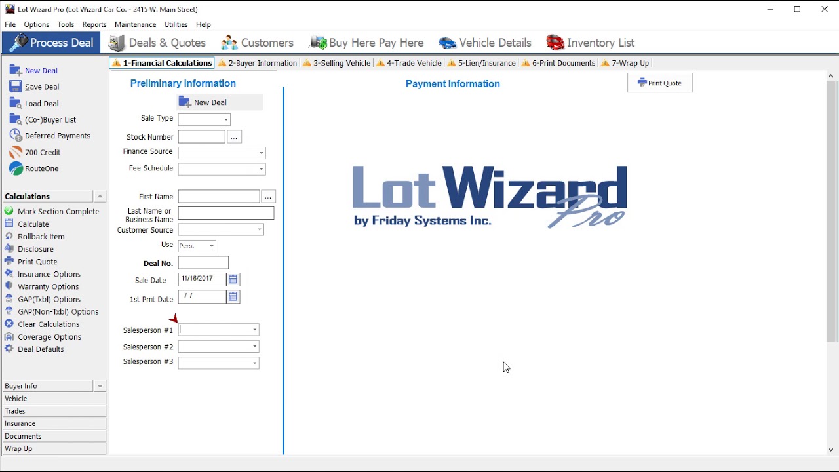This screenshot has width=839, height=472.
Task: Expand the Salesperson #3 dropdown
Action: pyautogui.click(x=255, y=363)
